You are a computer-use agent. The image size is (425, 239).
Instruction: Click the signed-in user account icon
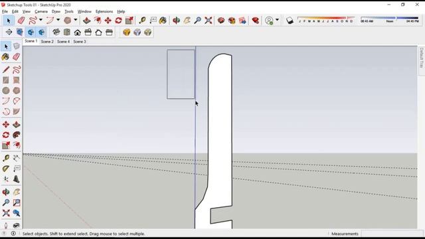coord(269,21)
